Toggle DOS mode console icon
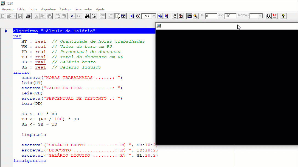The height and width of the screenshot is (167, 298). 190,16
